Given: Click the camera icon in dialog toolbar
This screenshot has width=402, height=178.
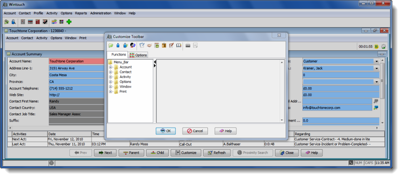Looking at the screenshot, I should (x=188, y=45).
